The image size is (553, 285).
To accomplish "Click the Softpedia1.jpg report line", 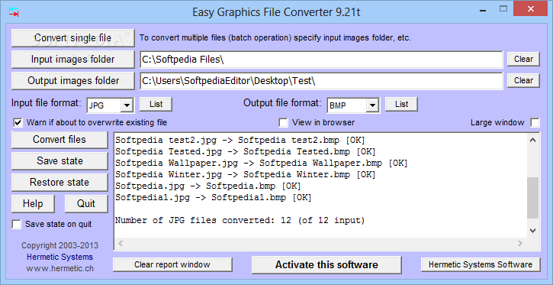I will pos(213,197).
